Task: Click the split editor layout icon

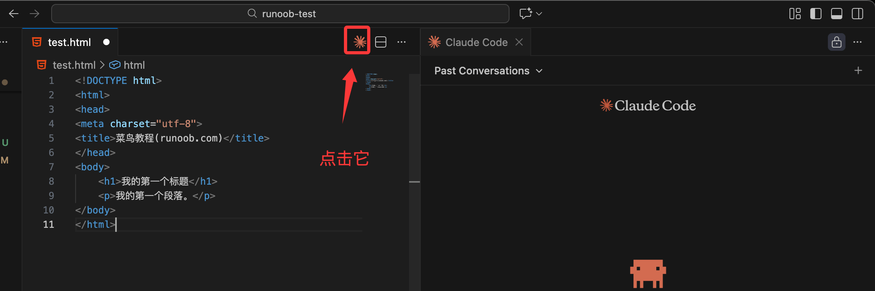Action: [x=381, y=42]
